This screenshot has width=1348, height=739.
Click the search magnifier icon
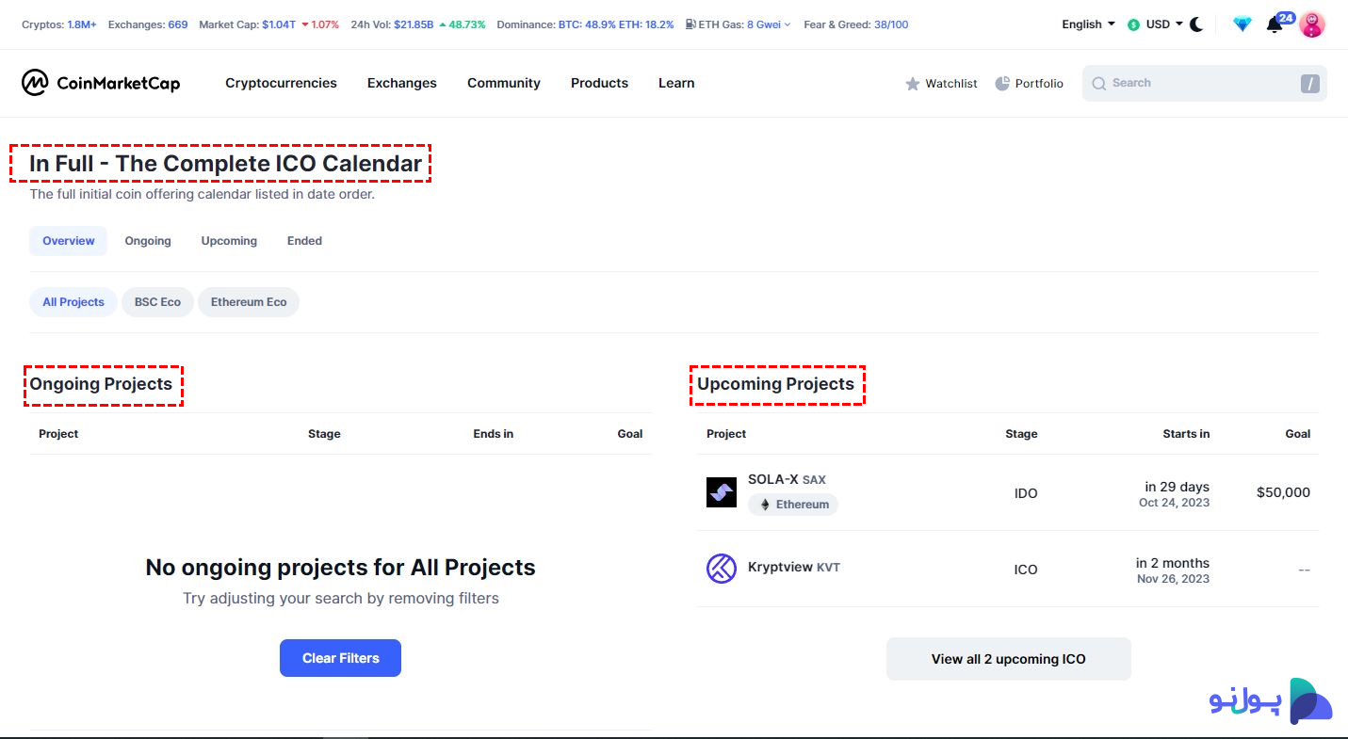(1098, 83)
